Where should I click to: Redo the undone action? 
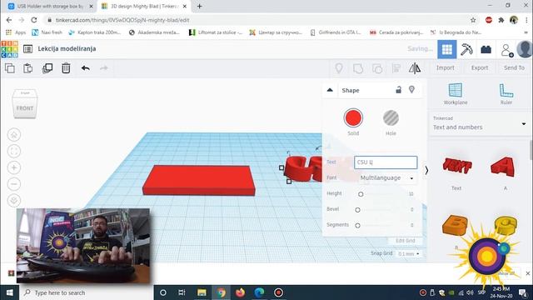point(104,68)
